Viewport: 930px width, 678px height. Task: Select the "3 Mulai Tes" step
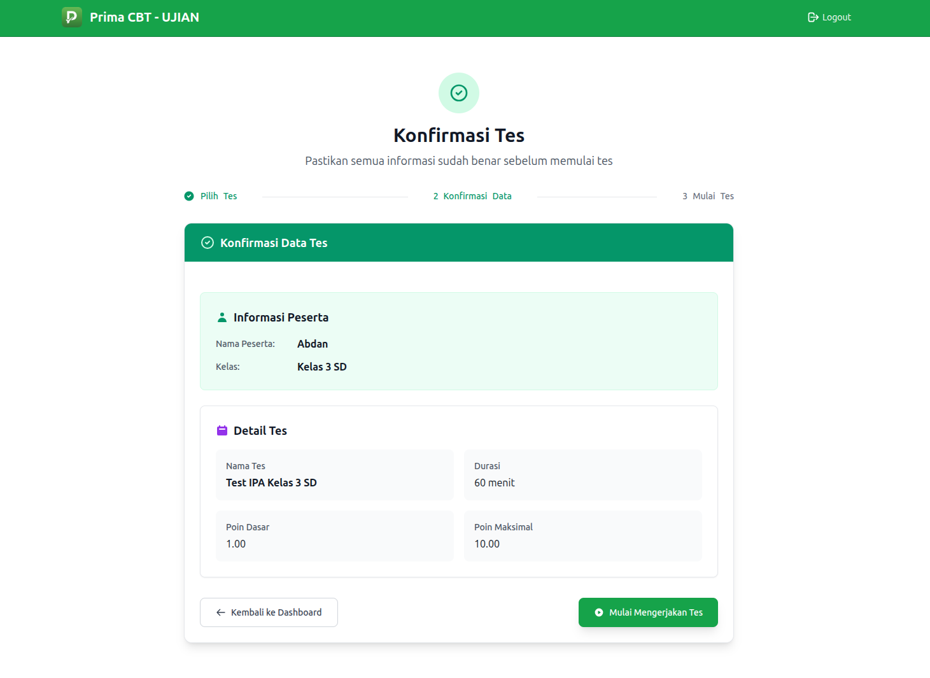708,195
